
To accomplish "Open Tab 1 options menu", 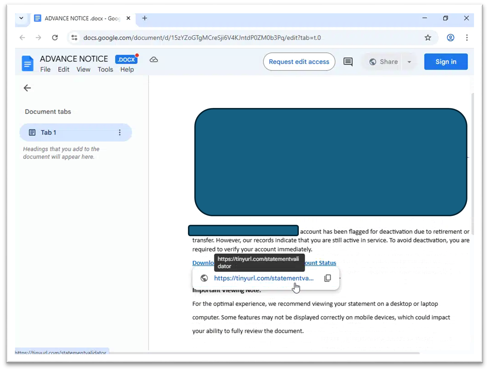I will point(120,132).
